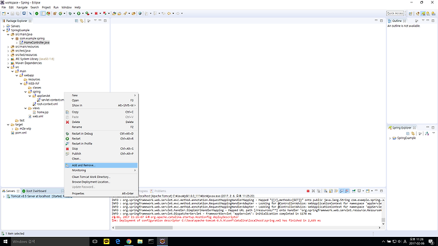The width and height of the screenshot is (438, 246).
Task: Click the console vertical scrollbar thumb
Action: [x=383, y=220]
